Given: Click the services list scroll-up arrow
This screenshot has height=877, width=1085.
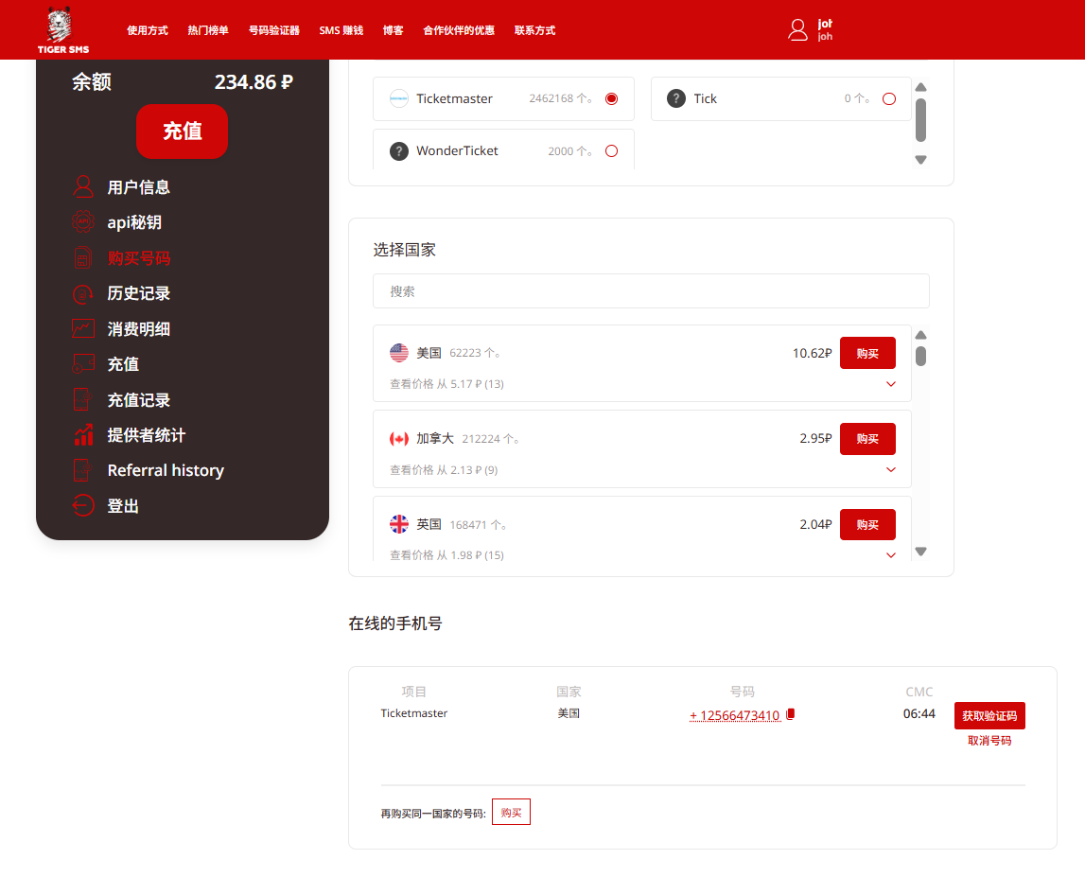Looking at the screenshot, I should coord(921,87).
